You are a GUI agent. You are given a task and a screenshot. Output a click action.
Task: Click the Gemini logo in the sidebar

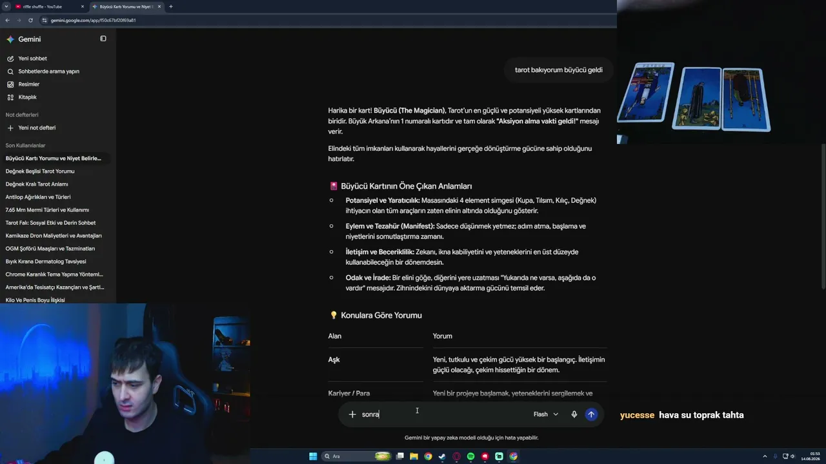[x=10, y=39]
